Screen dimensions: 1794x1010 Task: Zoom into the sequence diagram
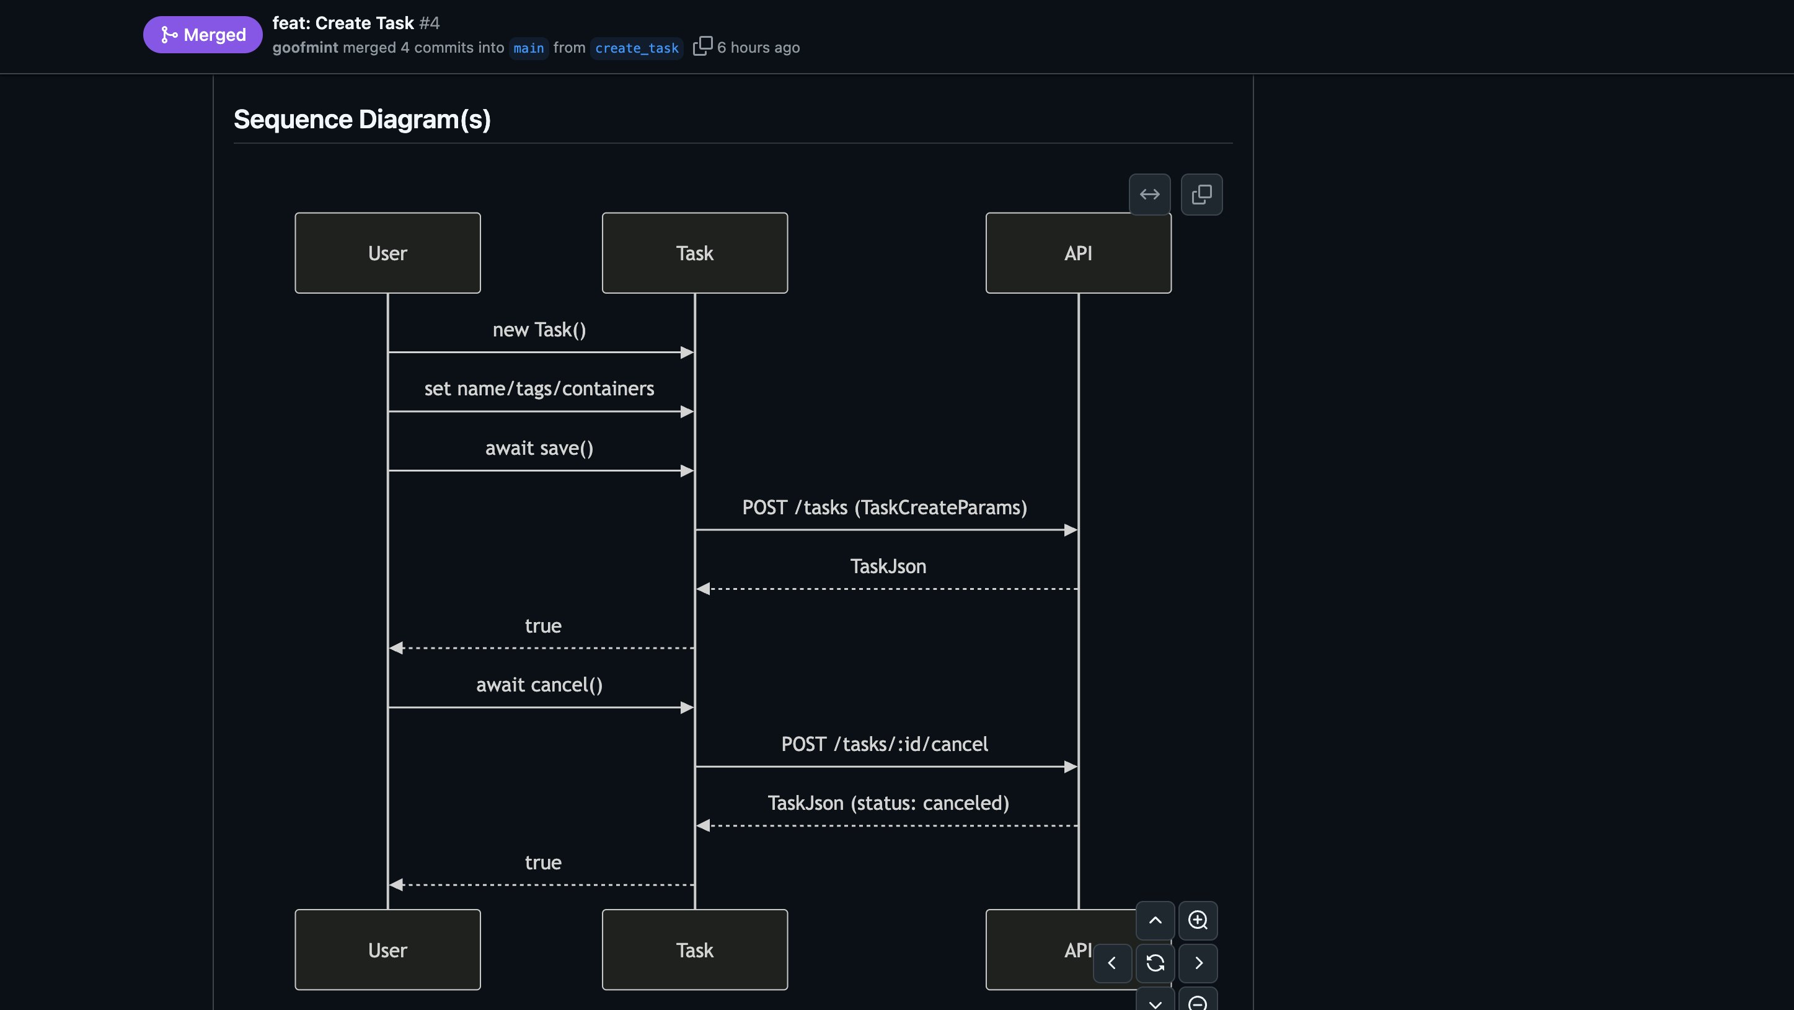click(x=1198, y=921)
